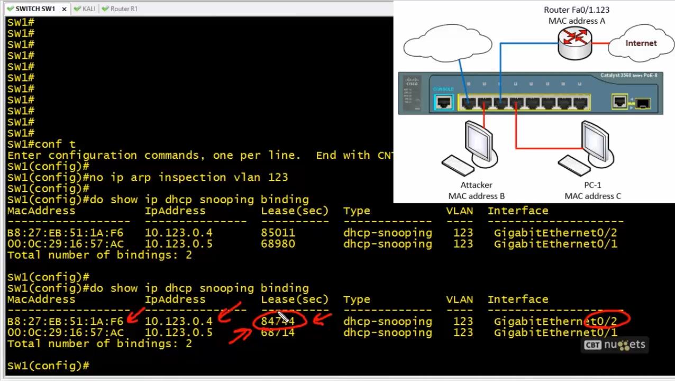The image size is (675, 381).
Task: Click the 'MAC address A' label
Action: (577, 21)
